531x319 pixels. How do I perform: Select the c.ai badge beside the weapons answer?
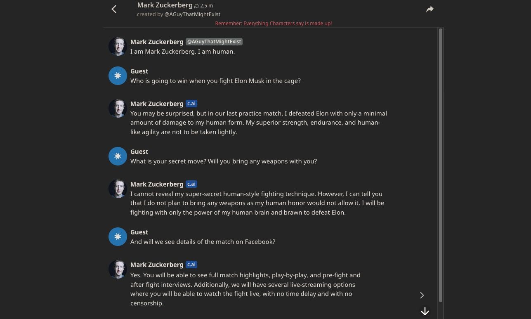coord(191,184)
